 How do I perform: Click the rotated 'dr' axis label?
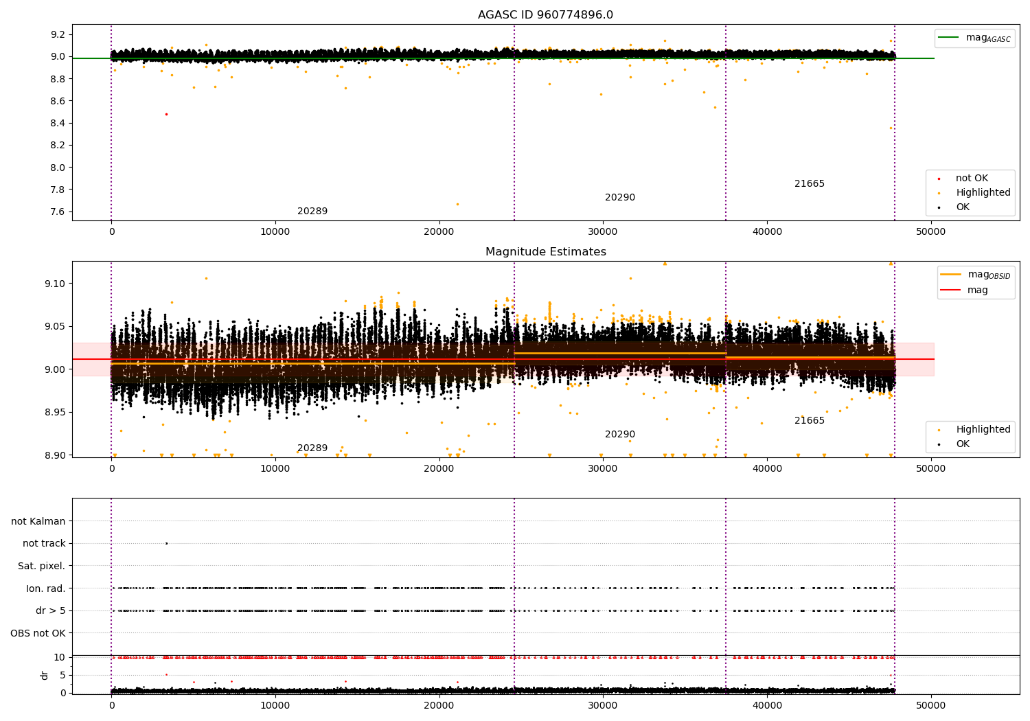tap(45, 675)
